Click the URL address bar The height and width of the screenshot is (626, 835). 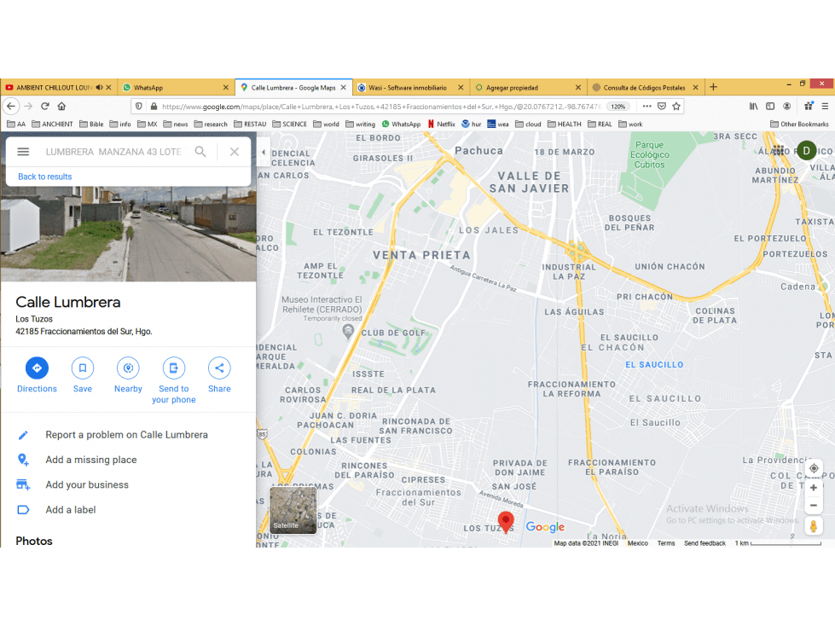(381, 107)
